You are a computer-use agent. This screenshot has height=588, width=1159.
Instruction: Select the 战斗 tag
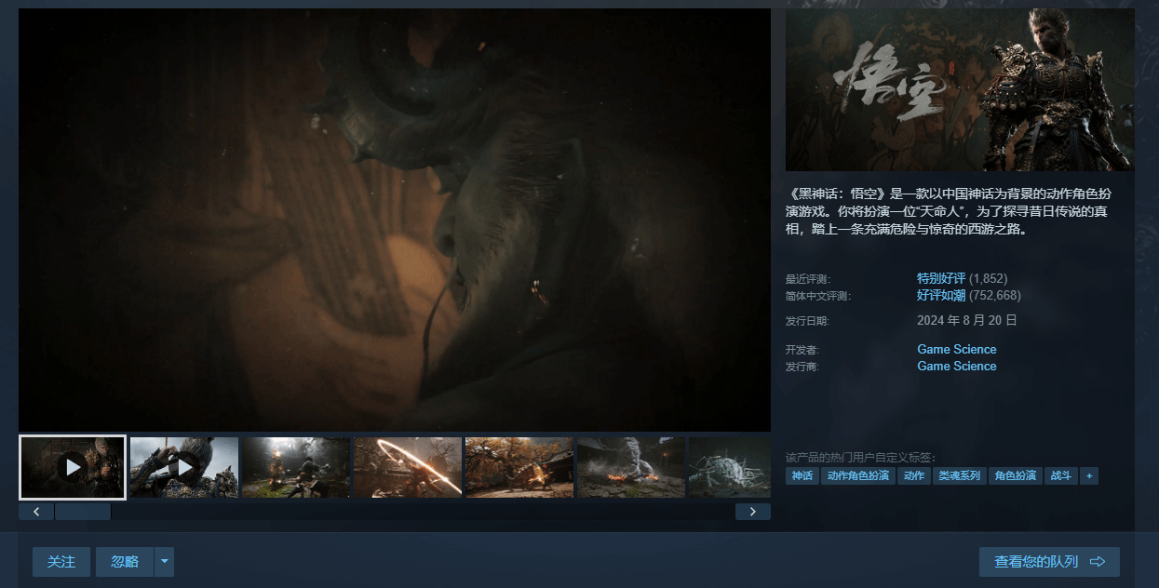[1060, 475]
